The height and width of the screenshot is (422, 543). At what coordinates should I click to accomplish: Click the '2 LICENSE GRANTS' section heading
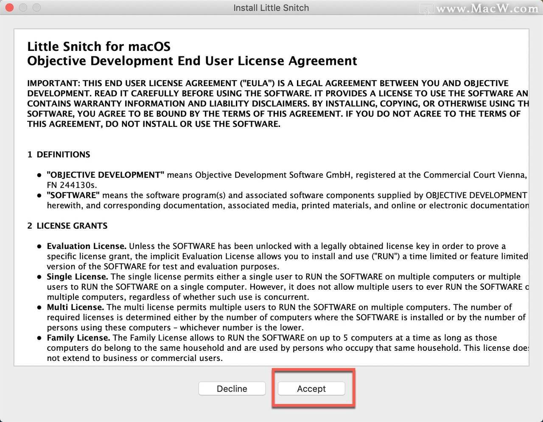pos(67,226)
